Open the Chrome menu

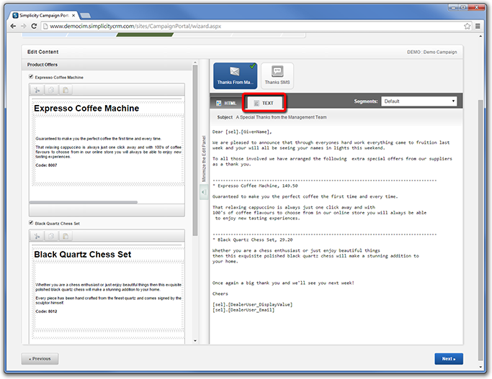tap(478, 26)
